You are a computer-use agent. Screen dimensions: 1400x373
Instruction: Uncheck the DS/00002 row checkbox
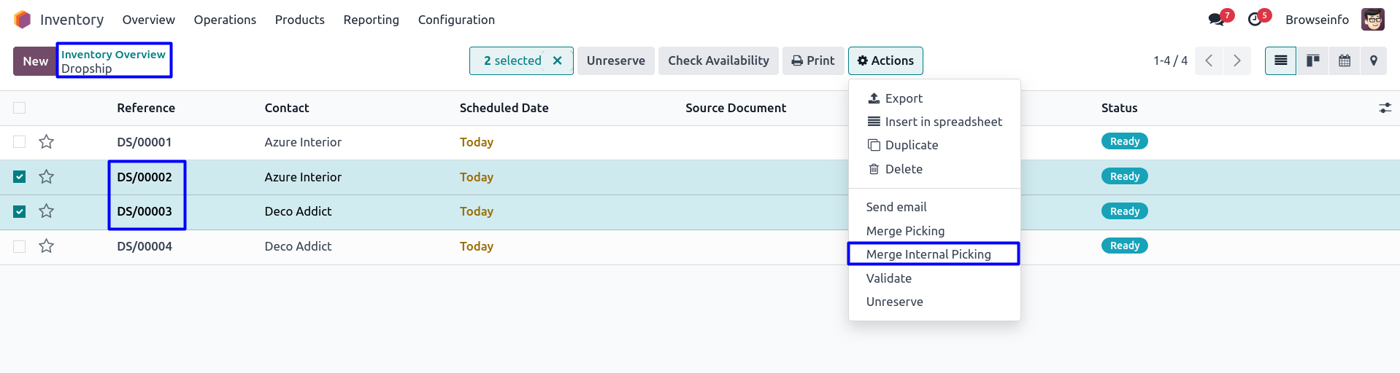[20, 176]
